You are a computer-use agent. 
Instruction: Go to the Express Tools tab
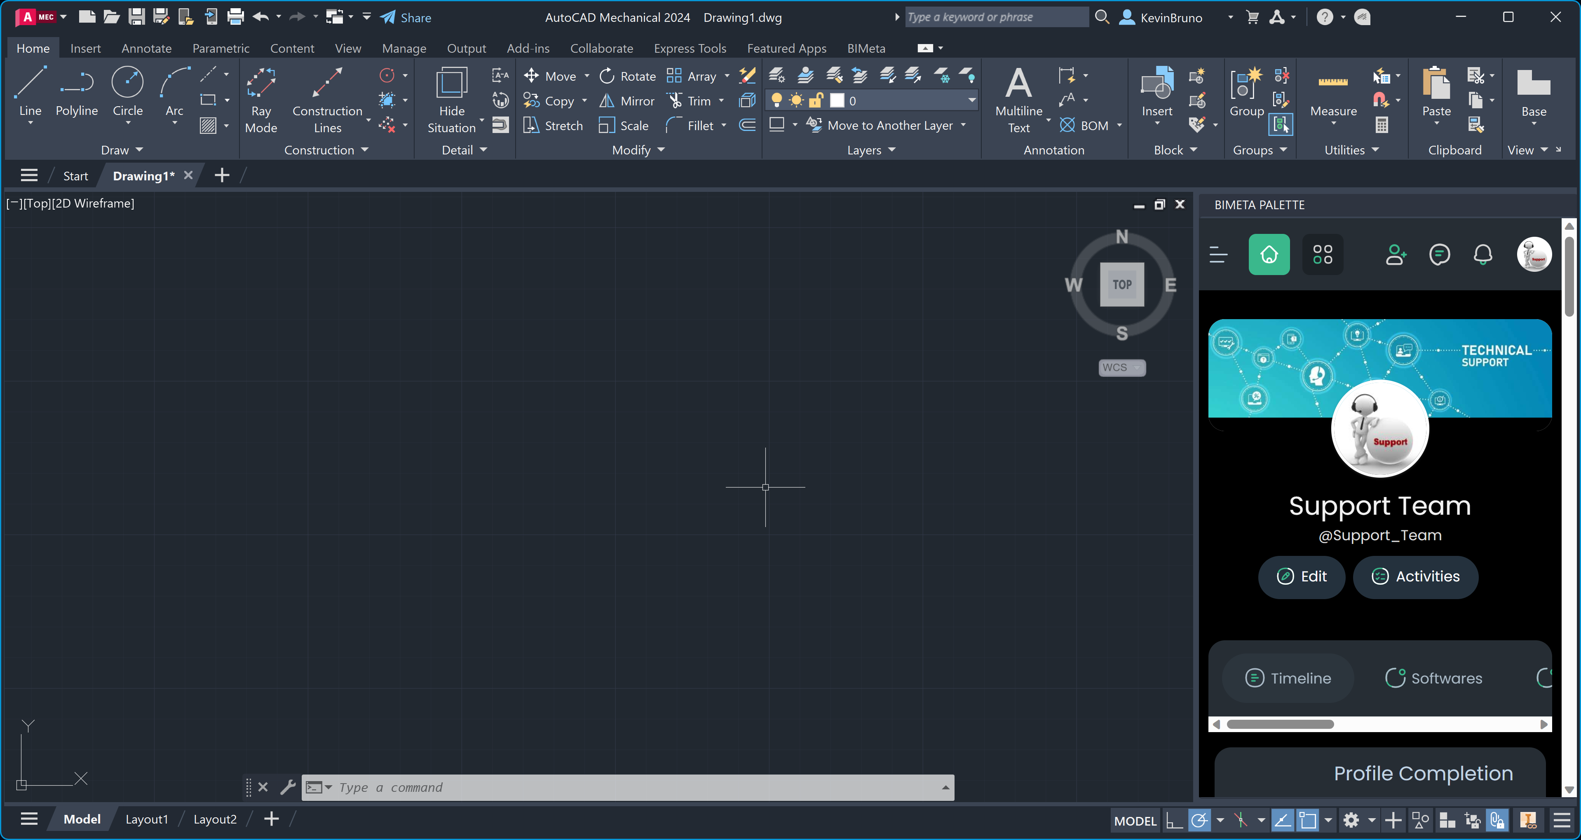[690, 48]
